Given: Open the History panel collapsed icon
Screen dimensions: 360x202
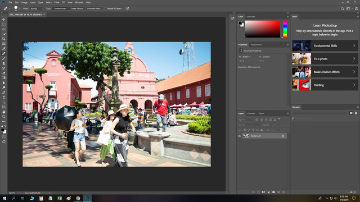Looking at the screenshot, I should (x=233, y=19).
